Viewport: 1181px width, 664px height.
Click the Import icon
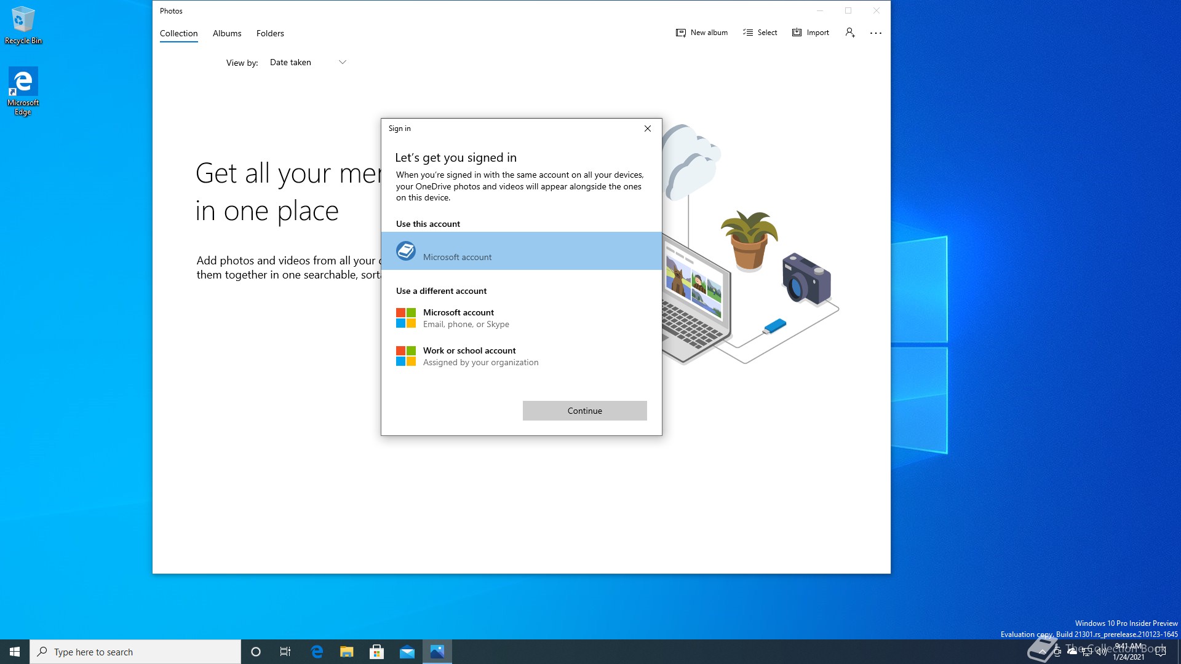797,33
